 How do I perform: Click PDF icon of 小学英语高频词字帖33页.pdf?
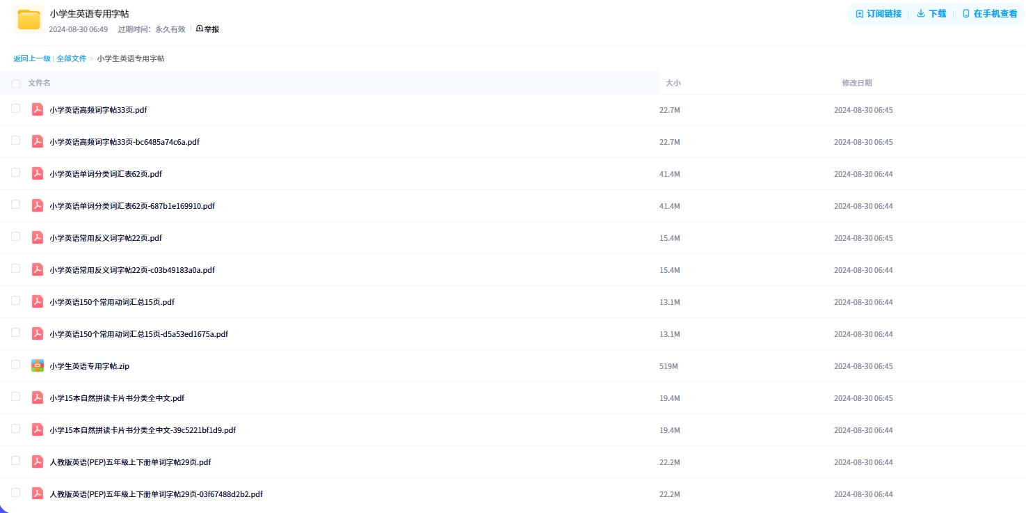(38, 109)
